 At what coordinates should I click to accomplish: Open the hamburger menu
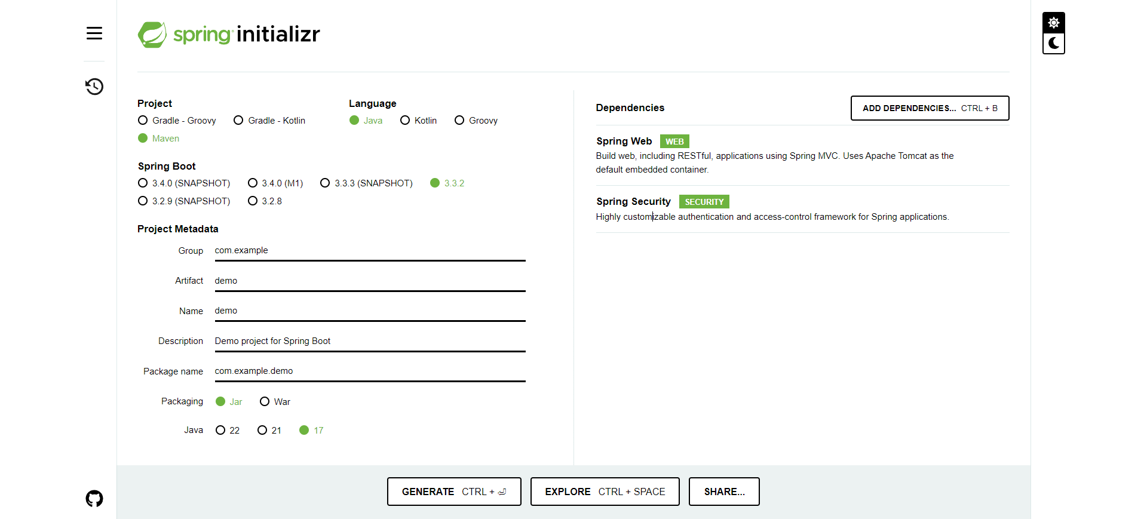click(x=94, y=33)
